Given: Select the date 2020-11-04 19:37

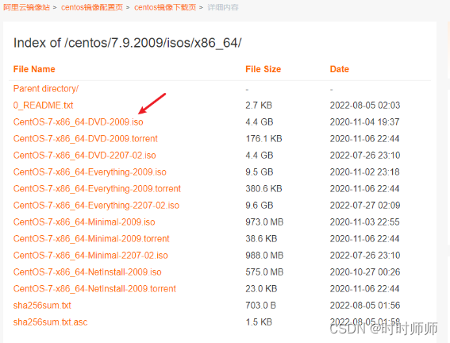Looking at the screenshot, I should 364,122.
